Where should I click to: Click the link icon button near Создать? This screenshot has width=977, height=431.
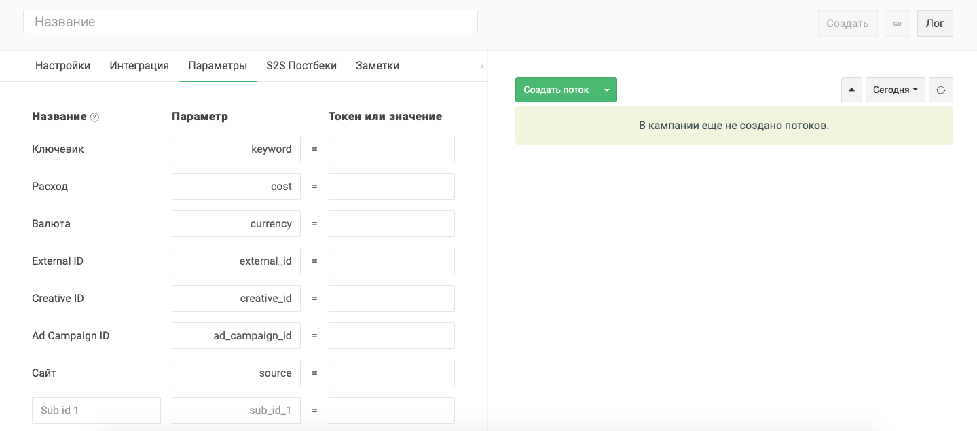[x=897, y=23]
